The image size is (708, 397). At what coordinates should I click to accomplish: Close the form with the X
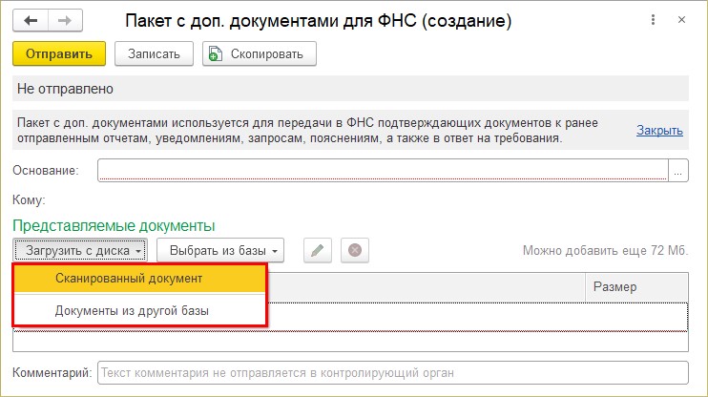click(682, 19)
